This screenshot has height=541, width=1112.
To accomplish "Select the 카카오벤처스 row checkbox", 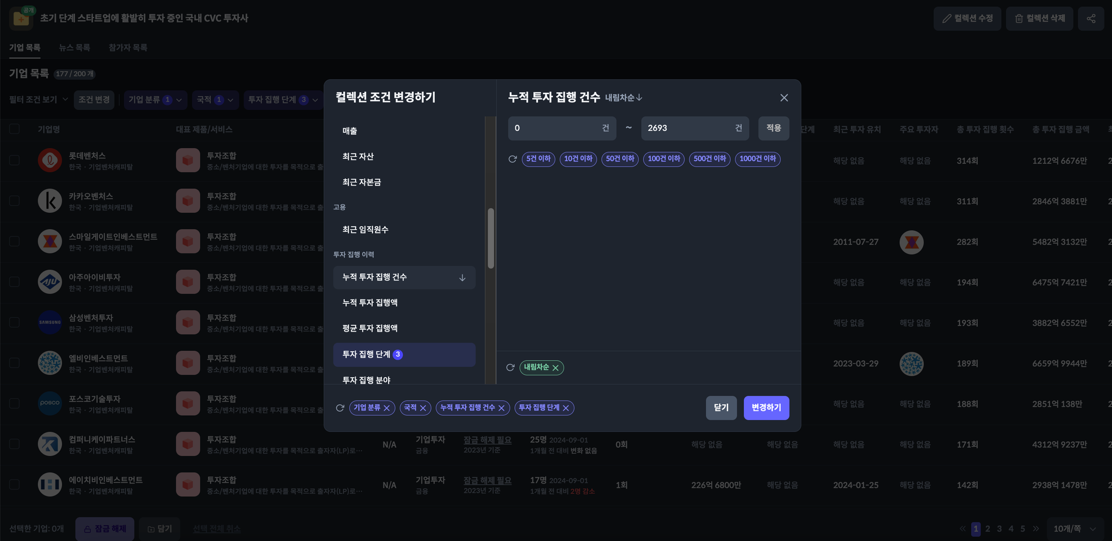I will pyautogui.click(x=15, y=201).
